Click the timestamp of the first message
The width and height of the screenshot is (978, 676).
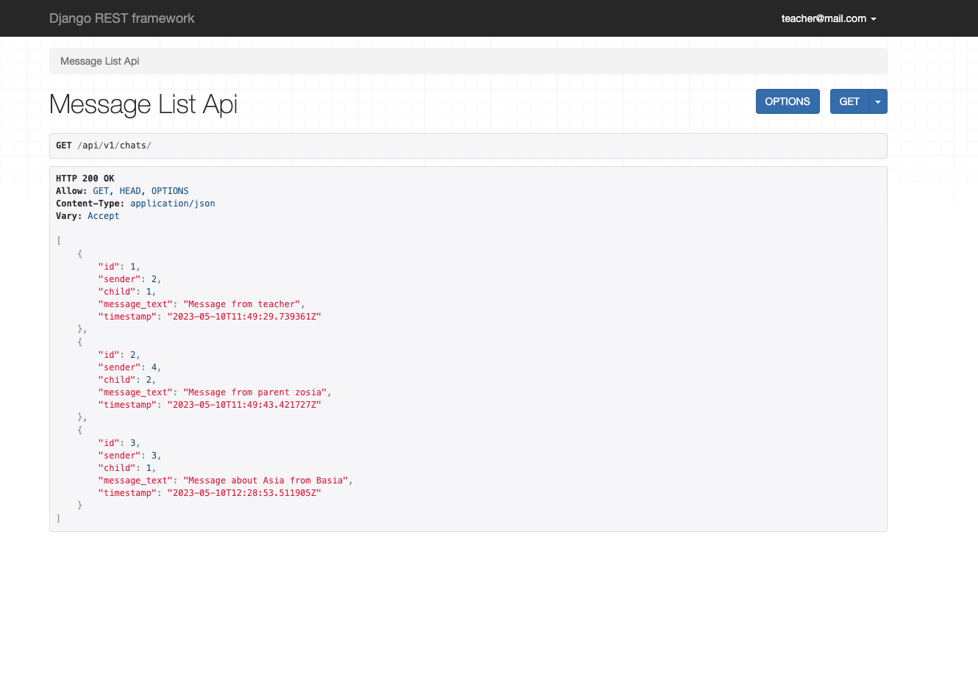point(243,316)
